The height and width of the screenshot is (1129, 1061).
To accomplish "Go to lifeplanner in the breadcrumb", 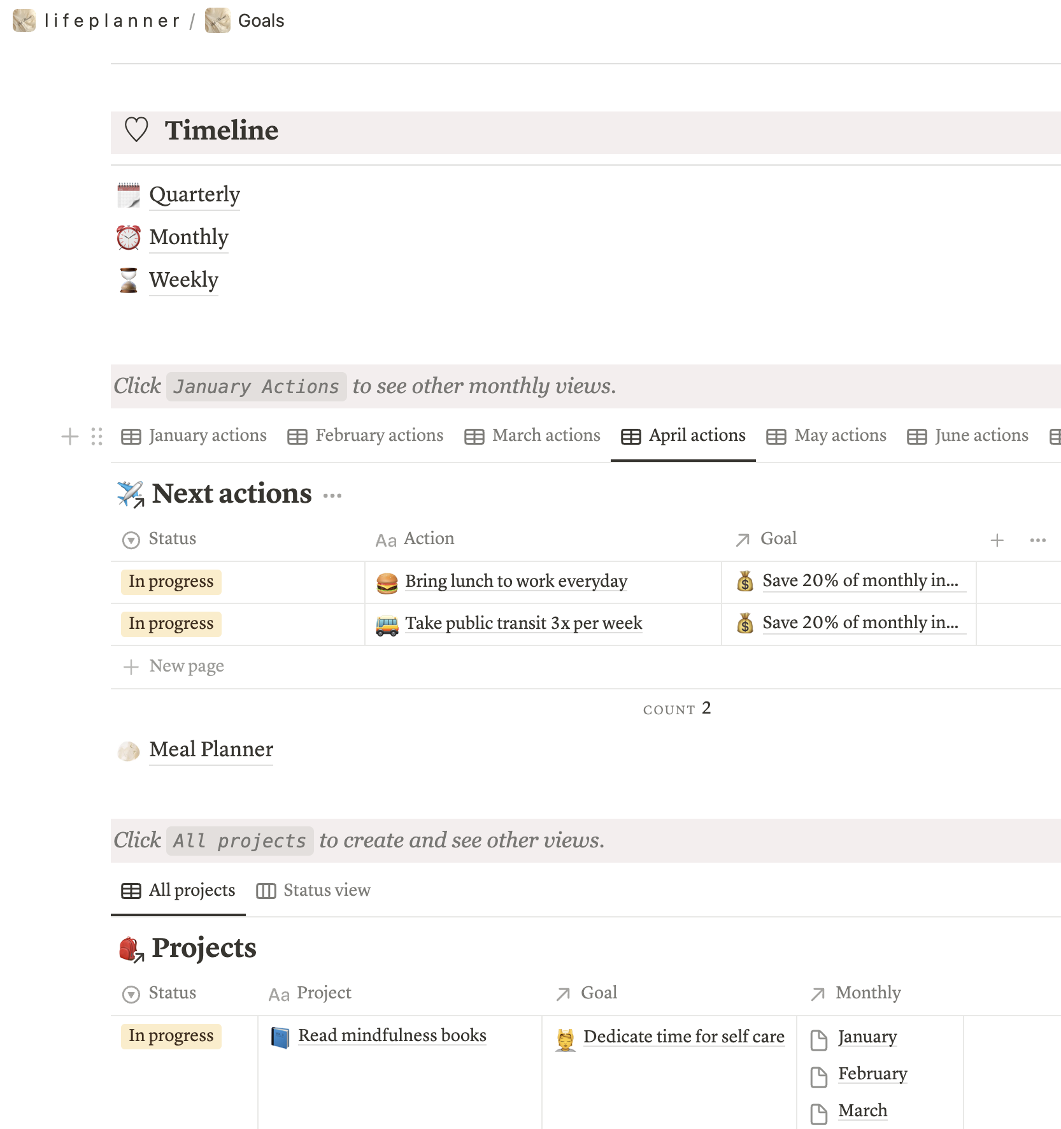I will (x=111, y=21).
